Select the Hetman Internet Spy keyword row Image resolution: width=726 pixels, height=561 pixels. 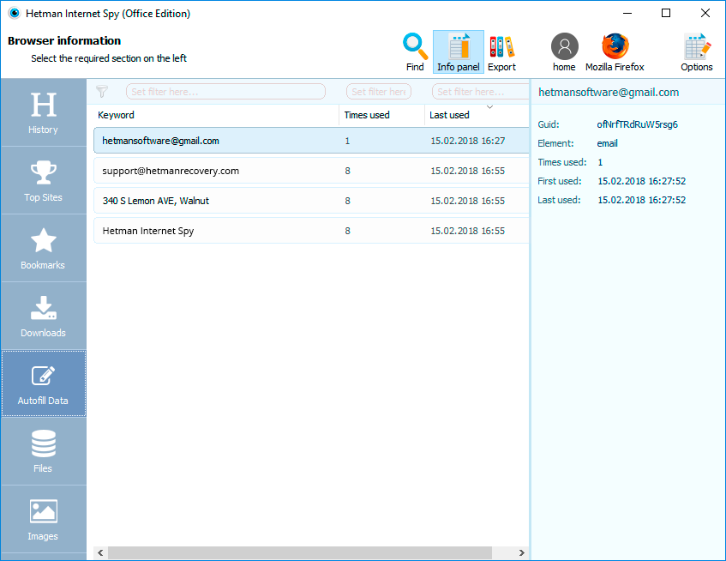[311, 231]
